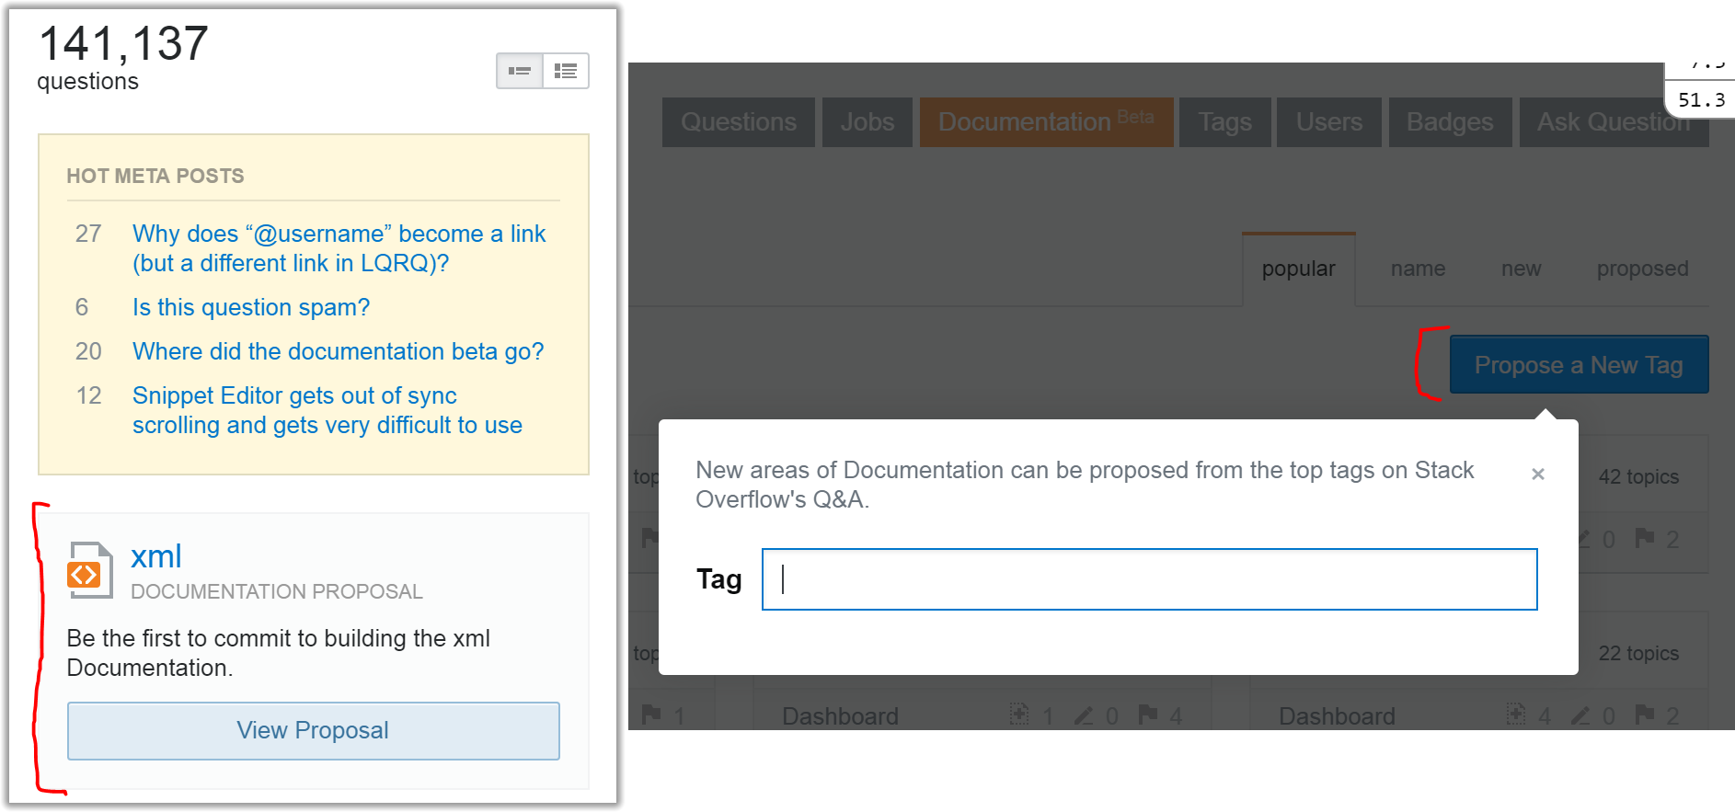This screenshot has width=1735, height=812.
Task: Open the Questions nav tab
Action: click(739, 121)
